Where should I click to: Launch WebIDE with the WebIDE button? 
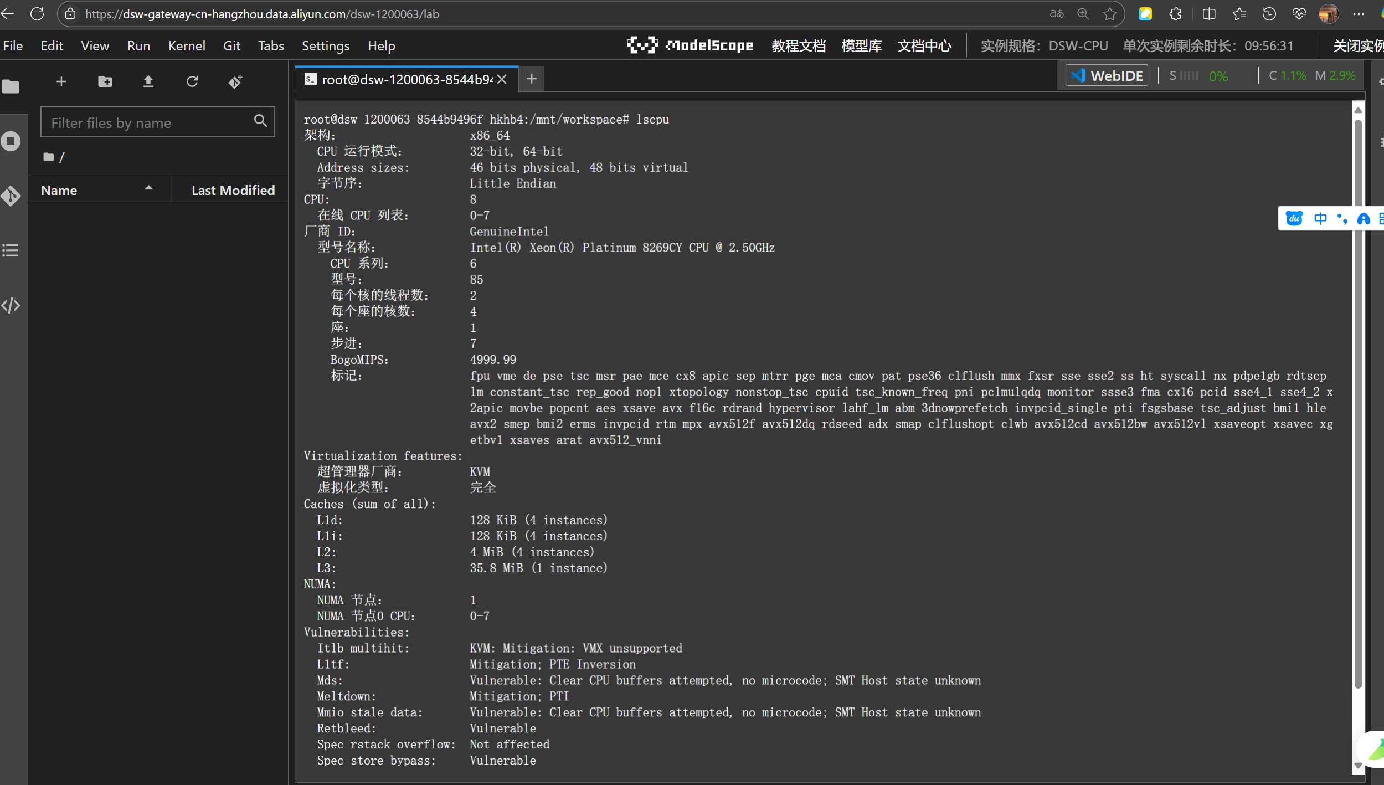pyautogui.click(x=1105, y=75)
